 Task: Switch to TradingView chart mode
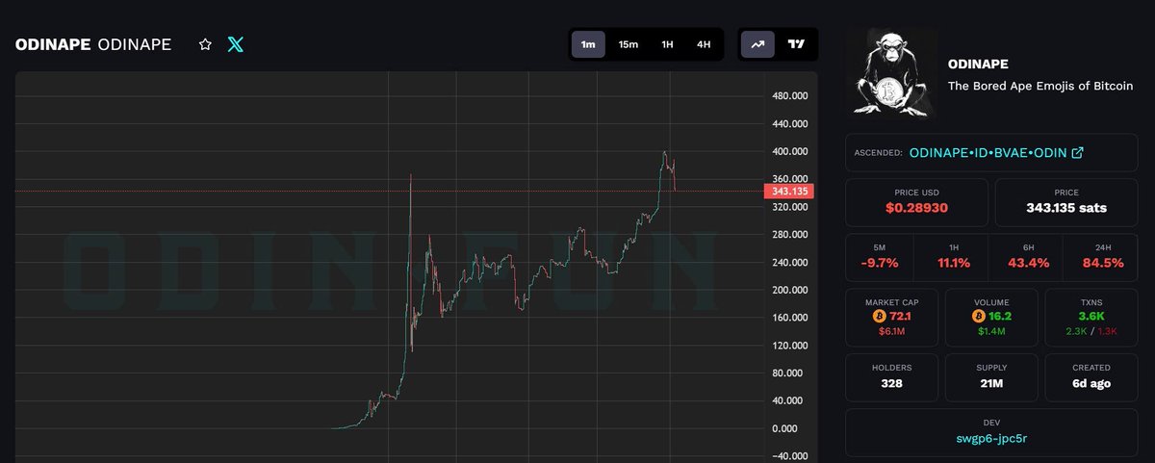coord(796,44)
